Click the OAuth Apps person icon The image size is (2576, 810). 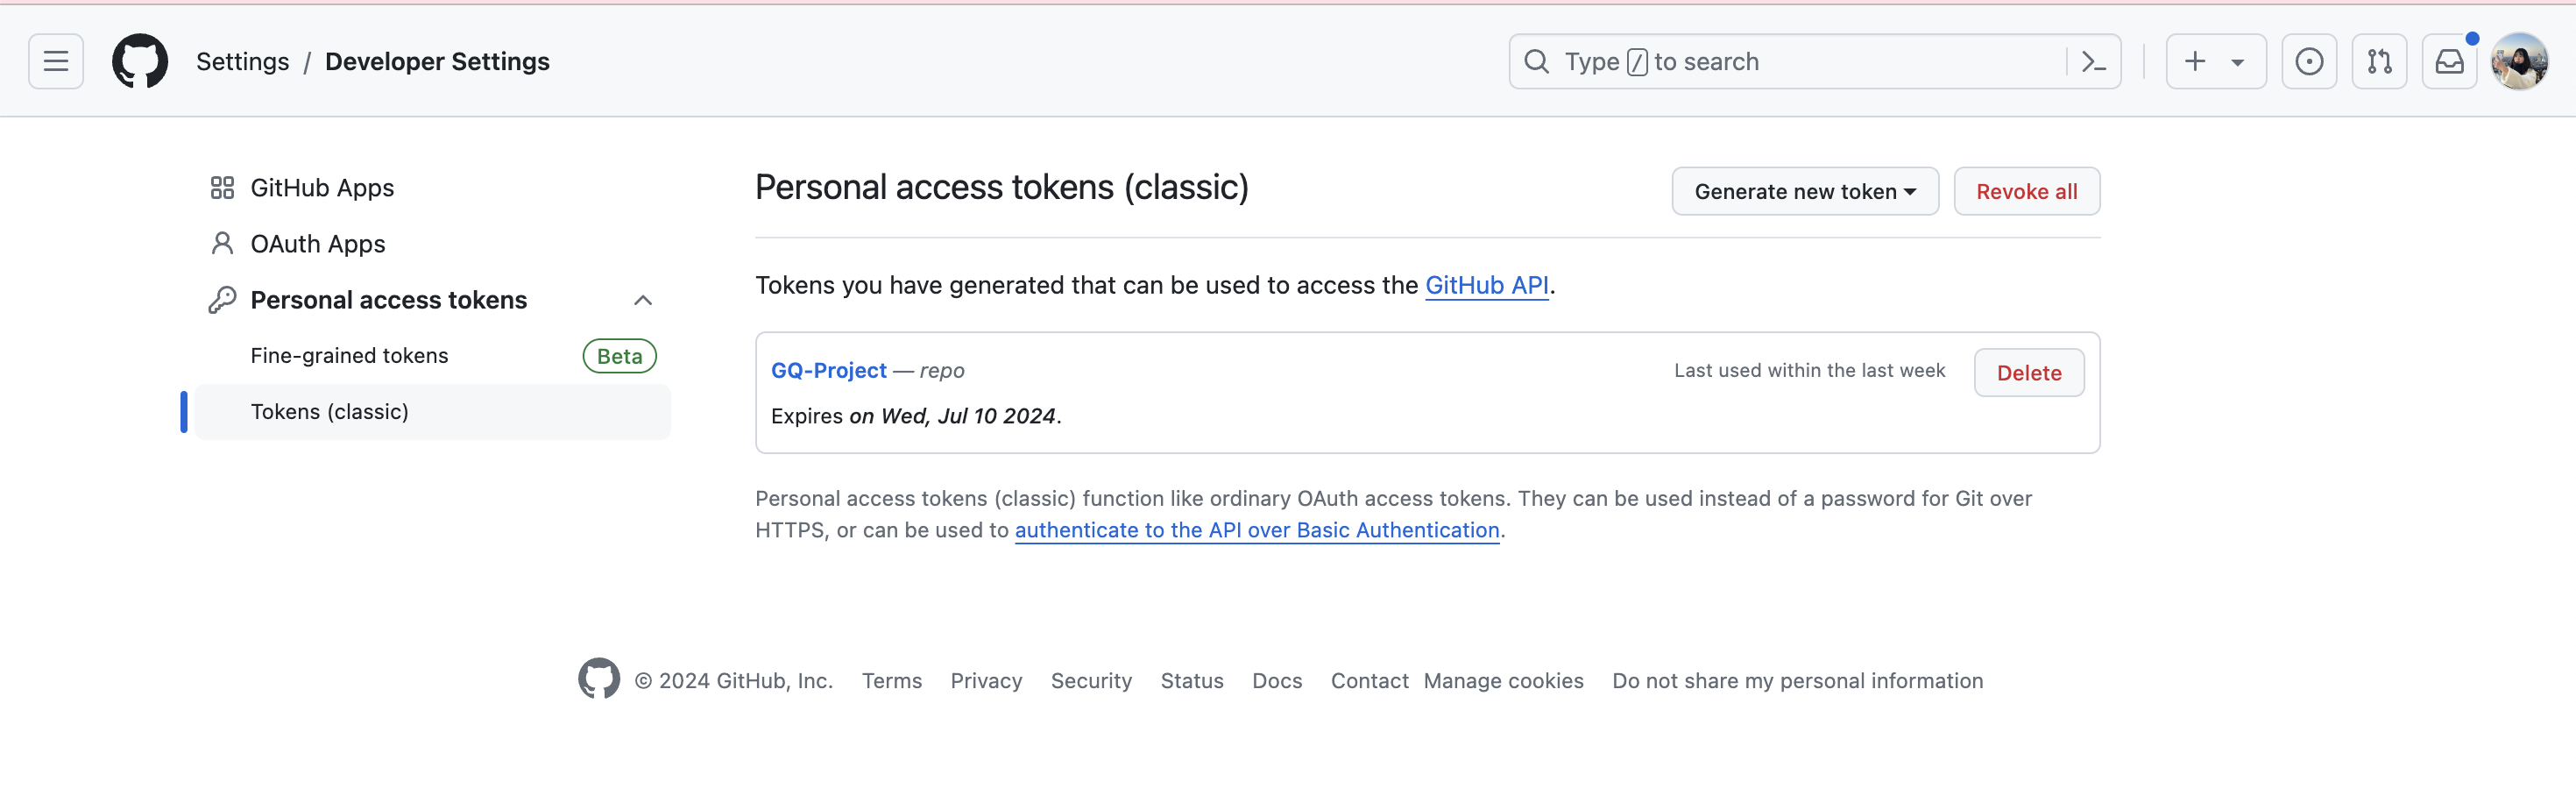coord(222,243)
